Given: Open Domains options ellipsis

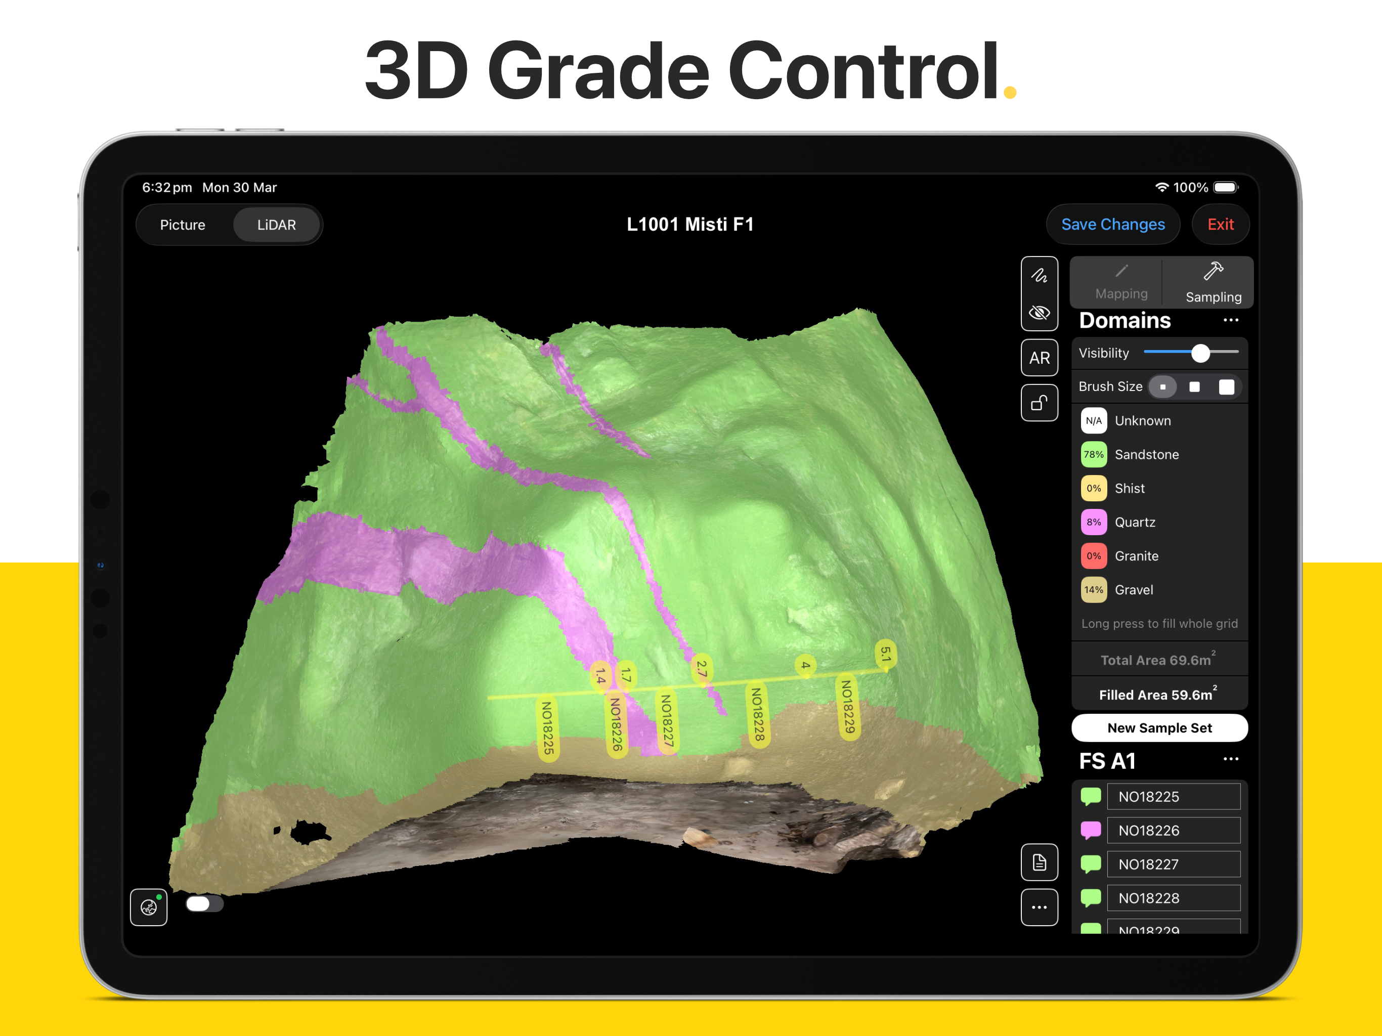Looking at the screenshot, I should point(1230,320).
